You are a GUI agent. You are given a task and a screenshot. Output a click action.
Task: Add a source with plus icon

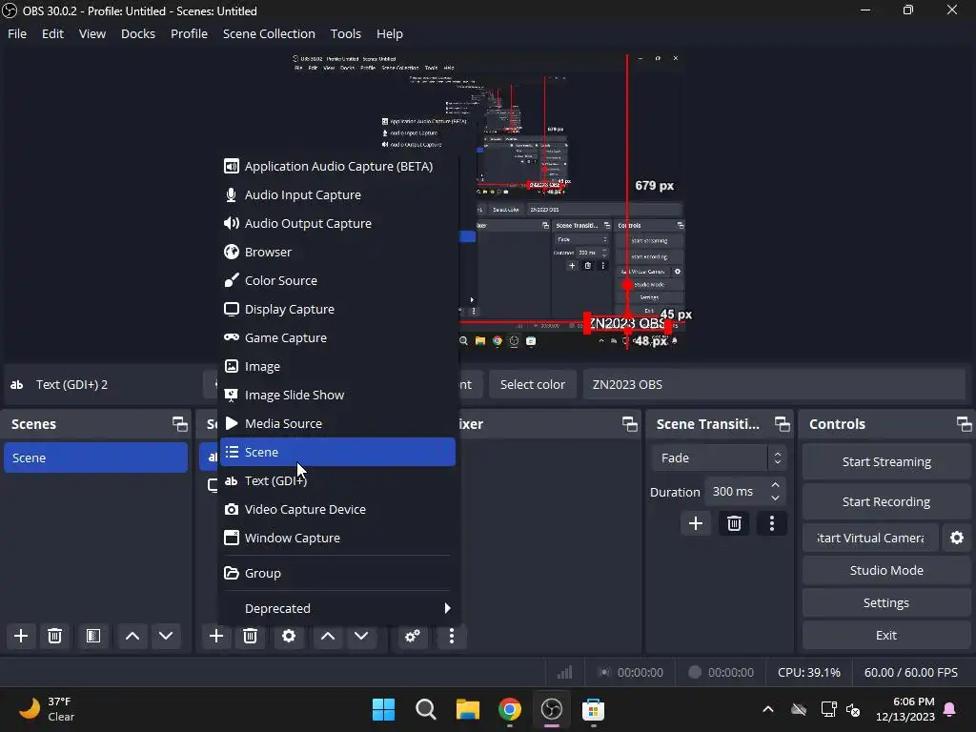tap(216, 636)
